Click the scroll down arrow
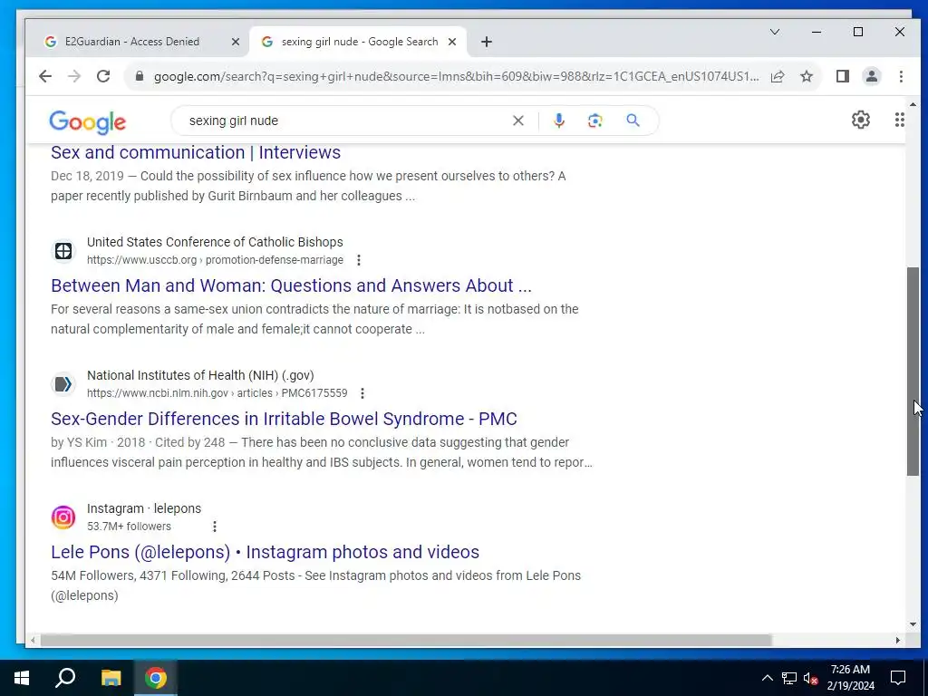 [913, 624]
